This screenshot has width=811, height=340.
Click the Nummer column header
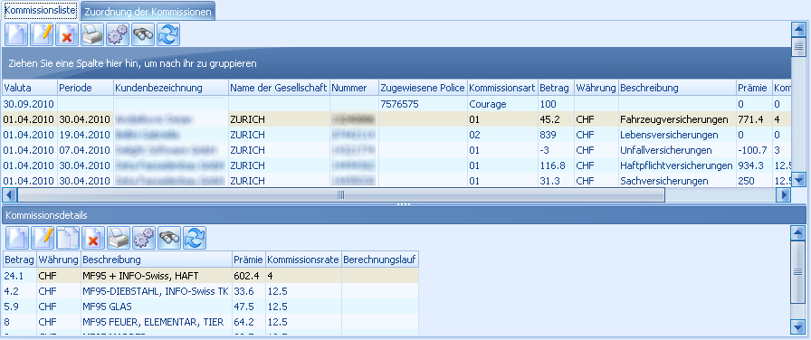tap(354, 88)
